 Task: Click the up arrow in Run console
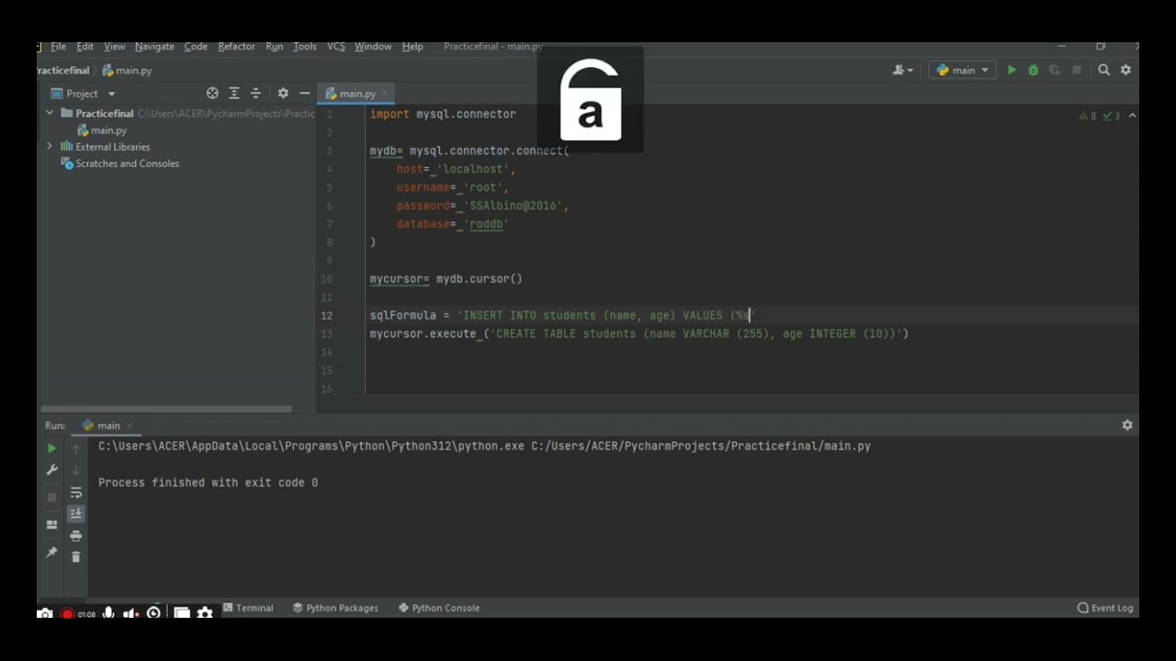point(75,448)
